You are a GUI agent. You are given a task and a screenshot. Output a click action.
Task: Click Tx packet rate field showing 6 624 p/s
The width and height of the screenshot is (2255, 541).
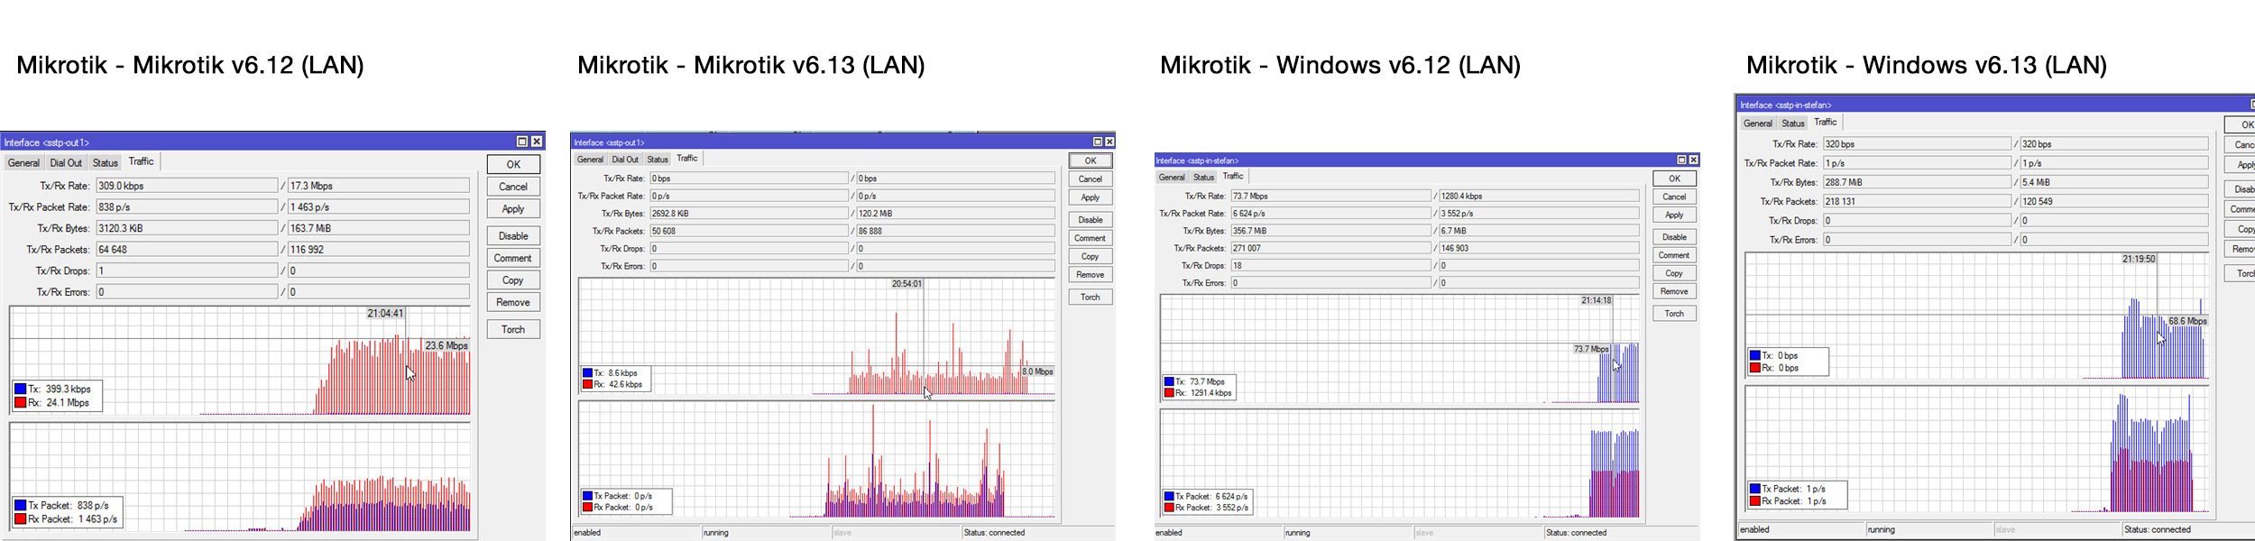[x=1331, y=214]
